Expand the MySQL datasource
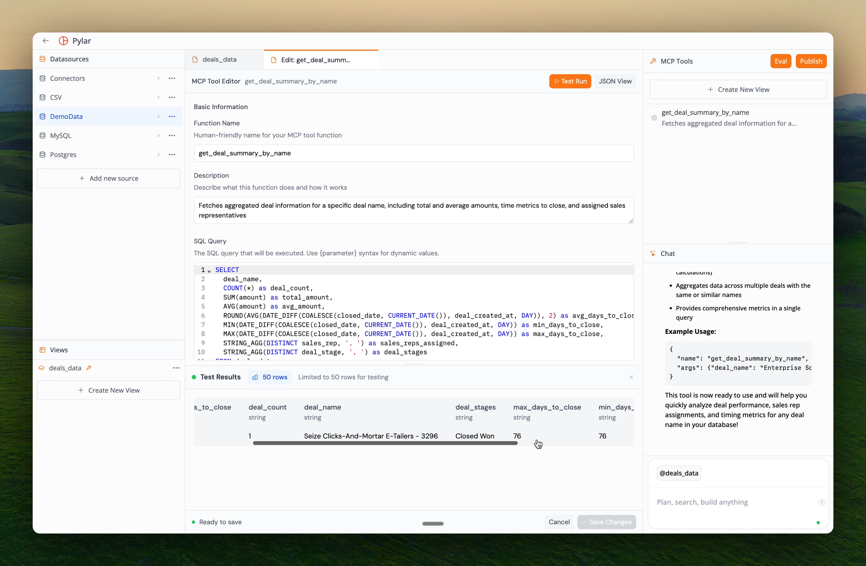 158,135
